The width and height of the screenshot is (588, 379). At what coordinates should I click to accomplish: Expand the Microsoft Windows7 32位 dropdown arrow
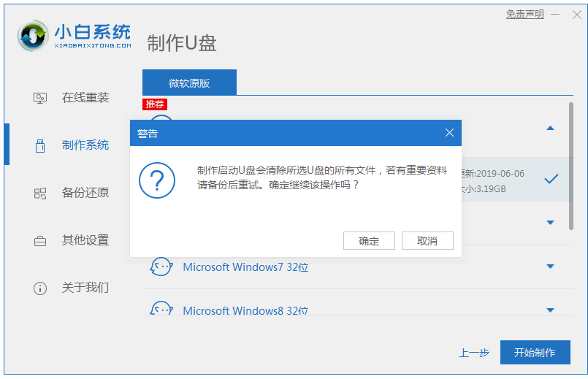pos(551,267)
